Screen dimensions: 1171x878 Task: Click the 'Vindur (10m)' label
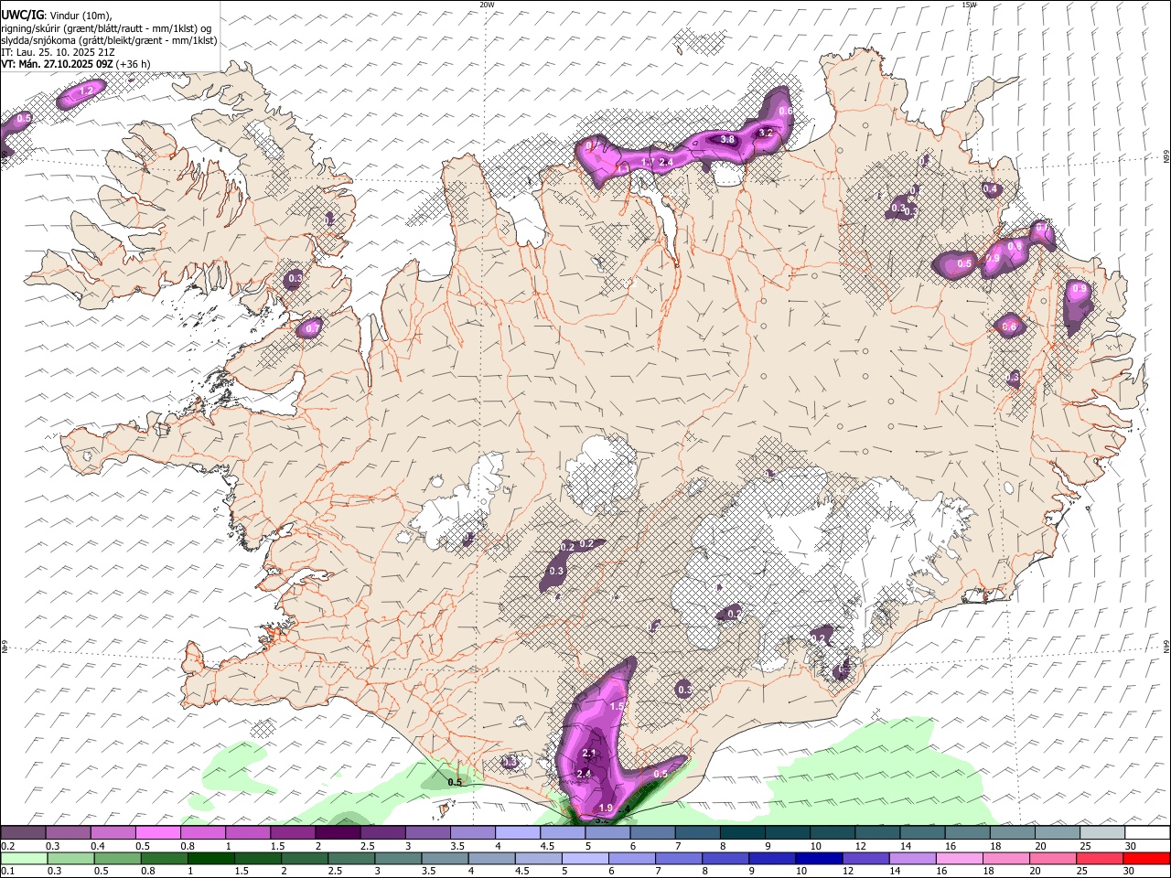(x=81, y=15)
